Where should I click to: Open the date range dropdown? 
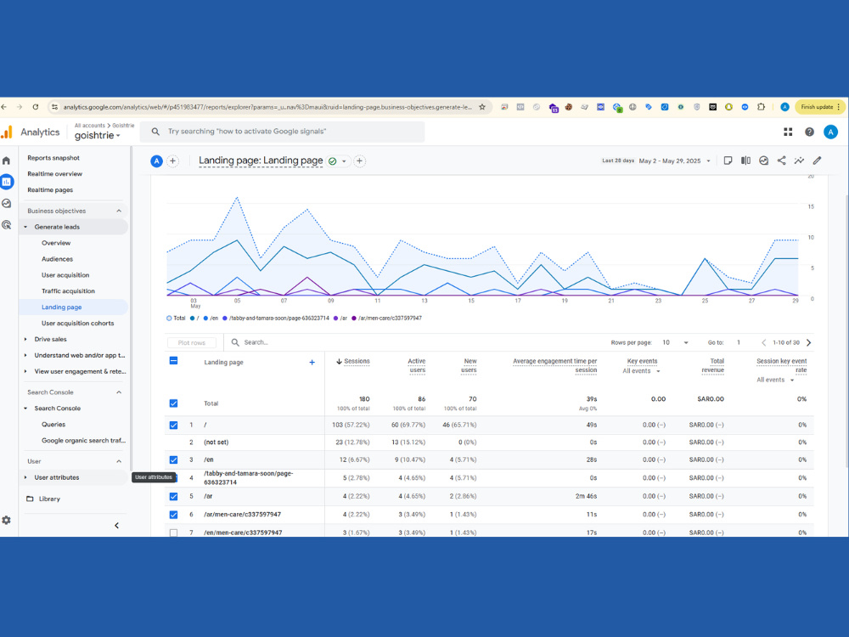point(675,161)
